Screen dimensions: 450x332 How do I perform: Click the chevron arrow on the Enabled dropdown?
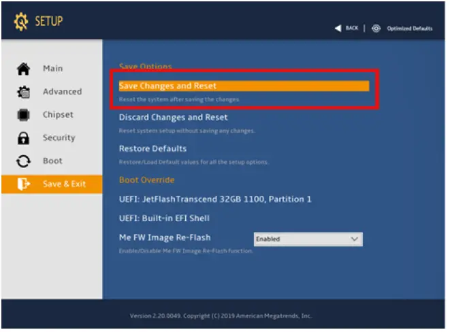[355, 239]
